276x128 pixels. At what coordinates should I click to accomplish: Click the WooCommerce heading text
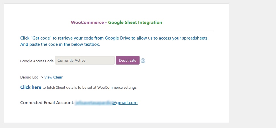[87, 22]
